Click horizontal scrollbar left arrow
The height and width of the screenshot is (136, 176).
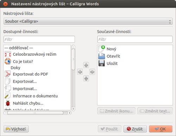pos(5,113)
